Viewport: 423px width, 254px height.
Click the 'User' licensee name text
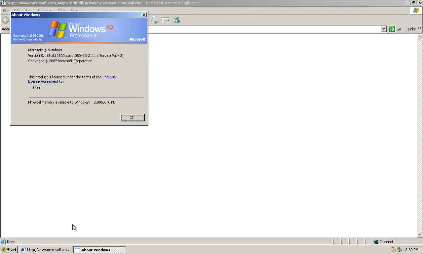(x=37, y=88)
